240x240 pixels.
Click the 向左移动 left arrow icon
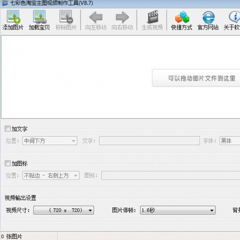click(96, 17)
